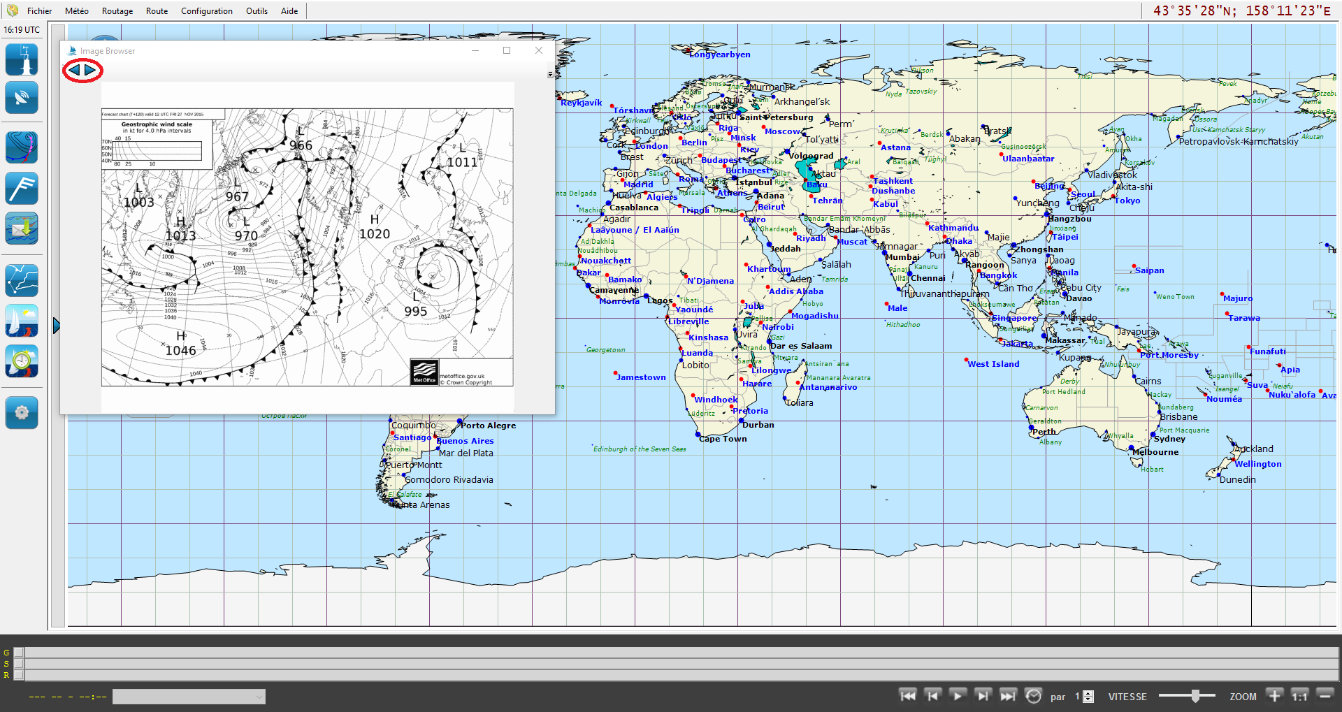Click the weather isobar chart icon
1342x712 pixels.
click(x=22, y=147)
